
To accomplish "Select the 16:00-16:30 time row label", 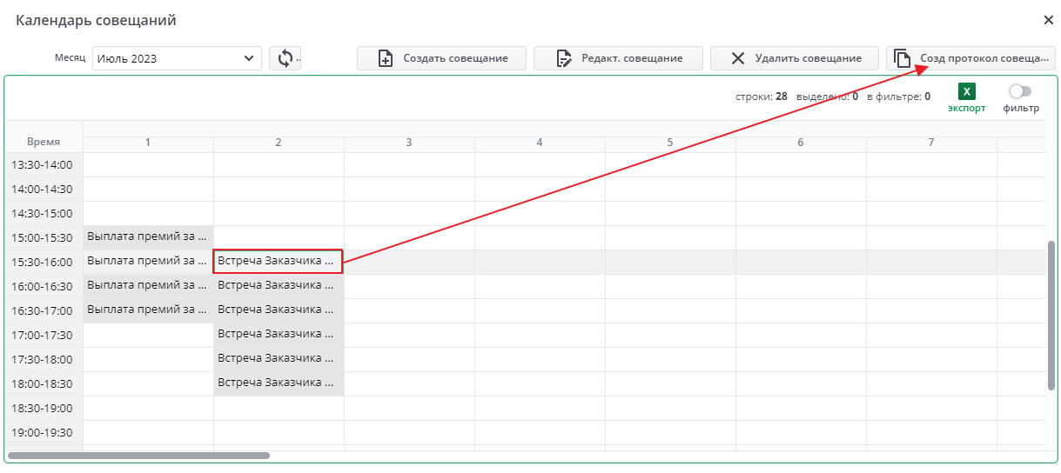I will [44, 286].
